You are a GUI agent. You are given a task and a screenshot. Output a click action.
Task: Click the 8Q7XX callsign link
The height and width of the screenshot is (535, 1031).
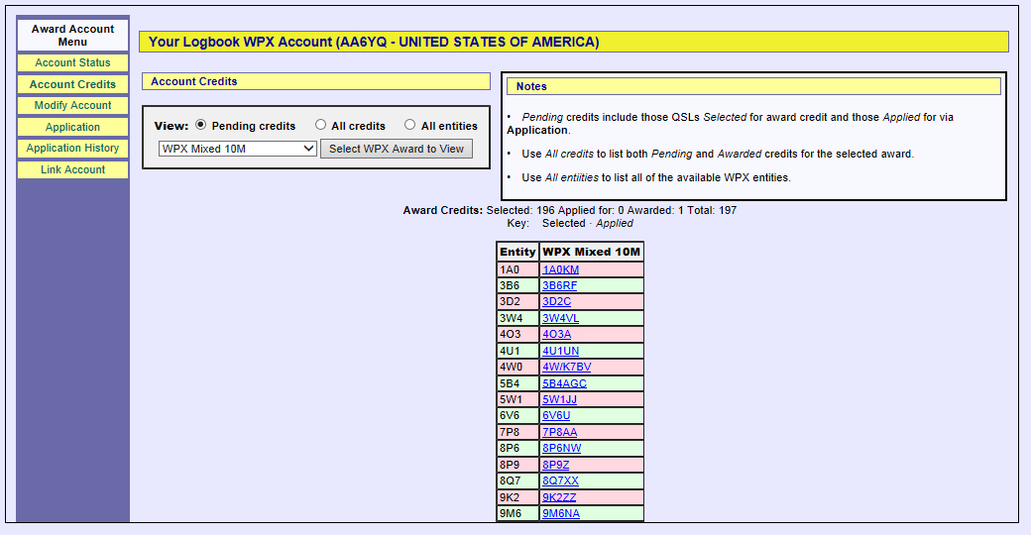click(x=560, y=481)
